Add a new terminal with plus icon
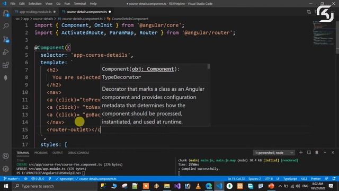The height and width of the screenshot is (191, 339). tap(301, 153)
